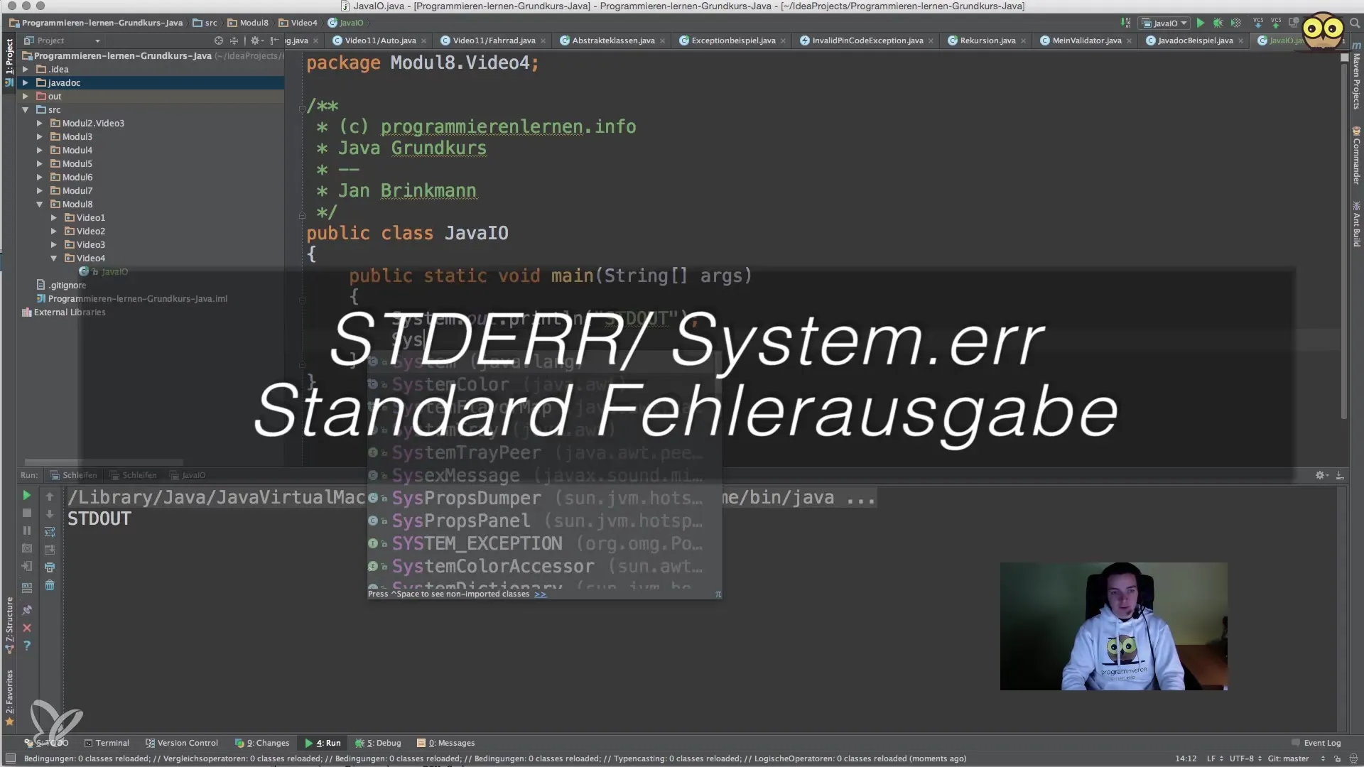This screenshot has height=767, width=1364.
Task: Open the 0: Messages tool window
Action: [x=446, y=743]
